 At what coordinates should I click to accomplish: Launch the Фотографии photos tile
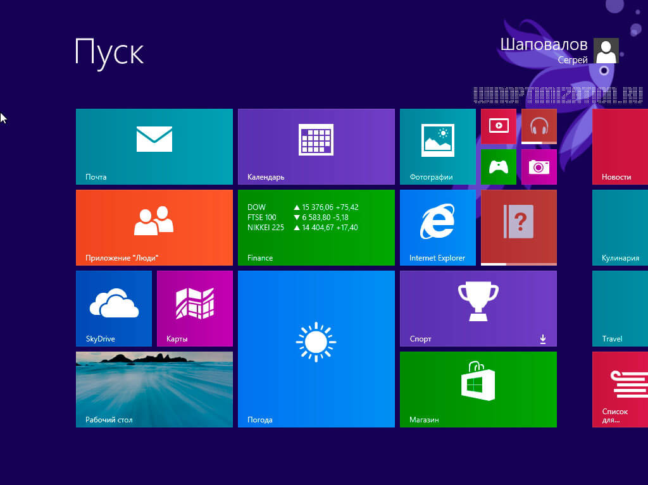[437, 146]
